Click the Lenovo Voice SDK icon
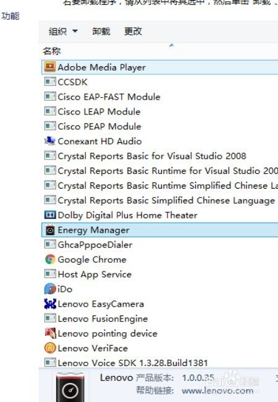 coord(50,362)
